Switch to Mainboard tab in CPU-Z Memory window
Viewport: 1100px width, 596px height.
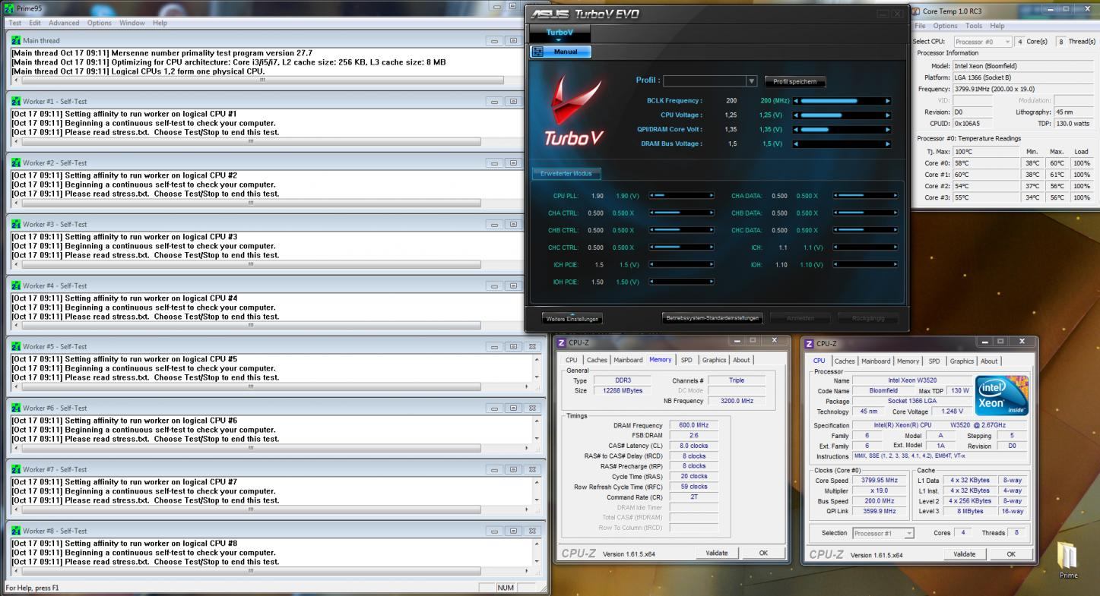click(x=628, y=360)
